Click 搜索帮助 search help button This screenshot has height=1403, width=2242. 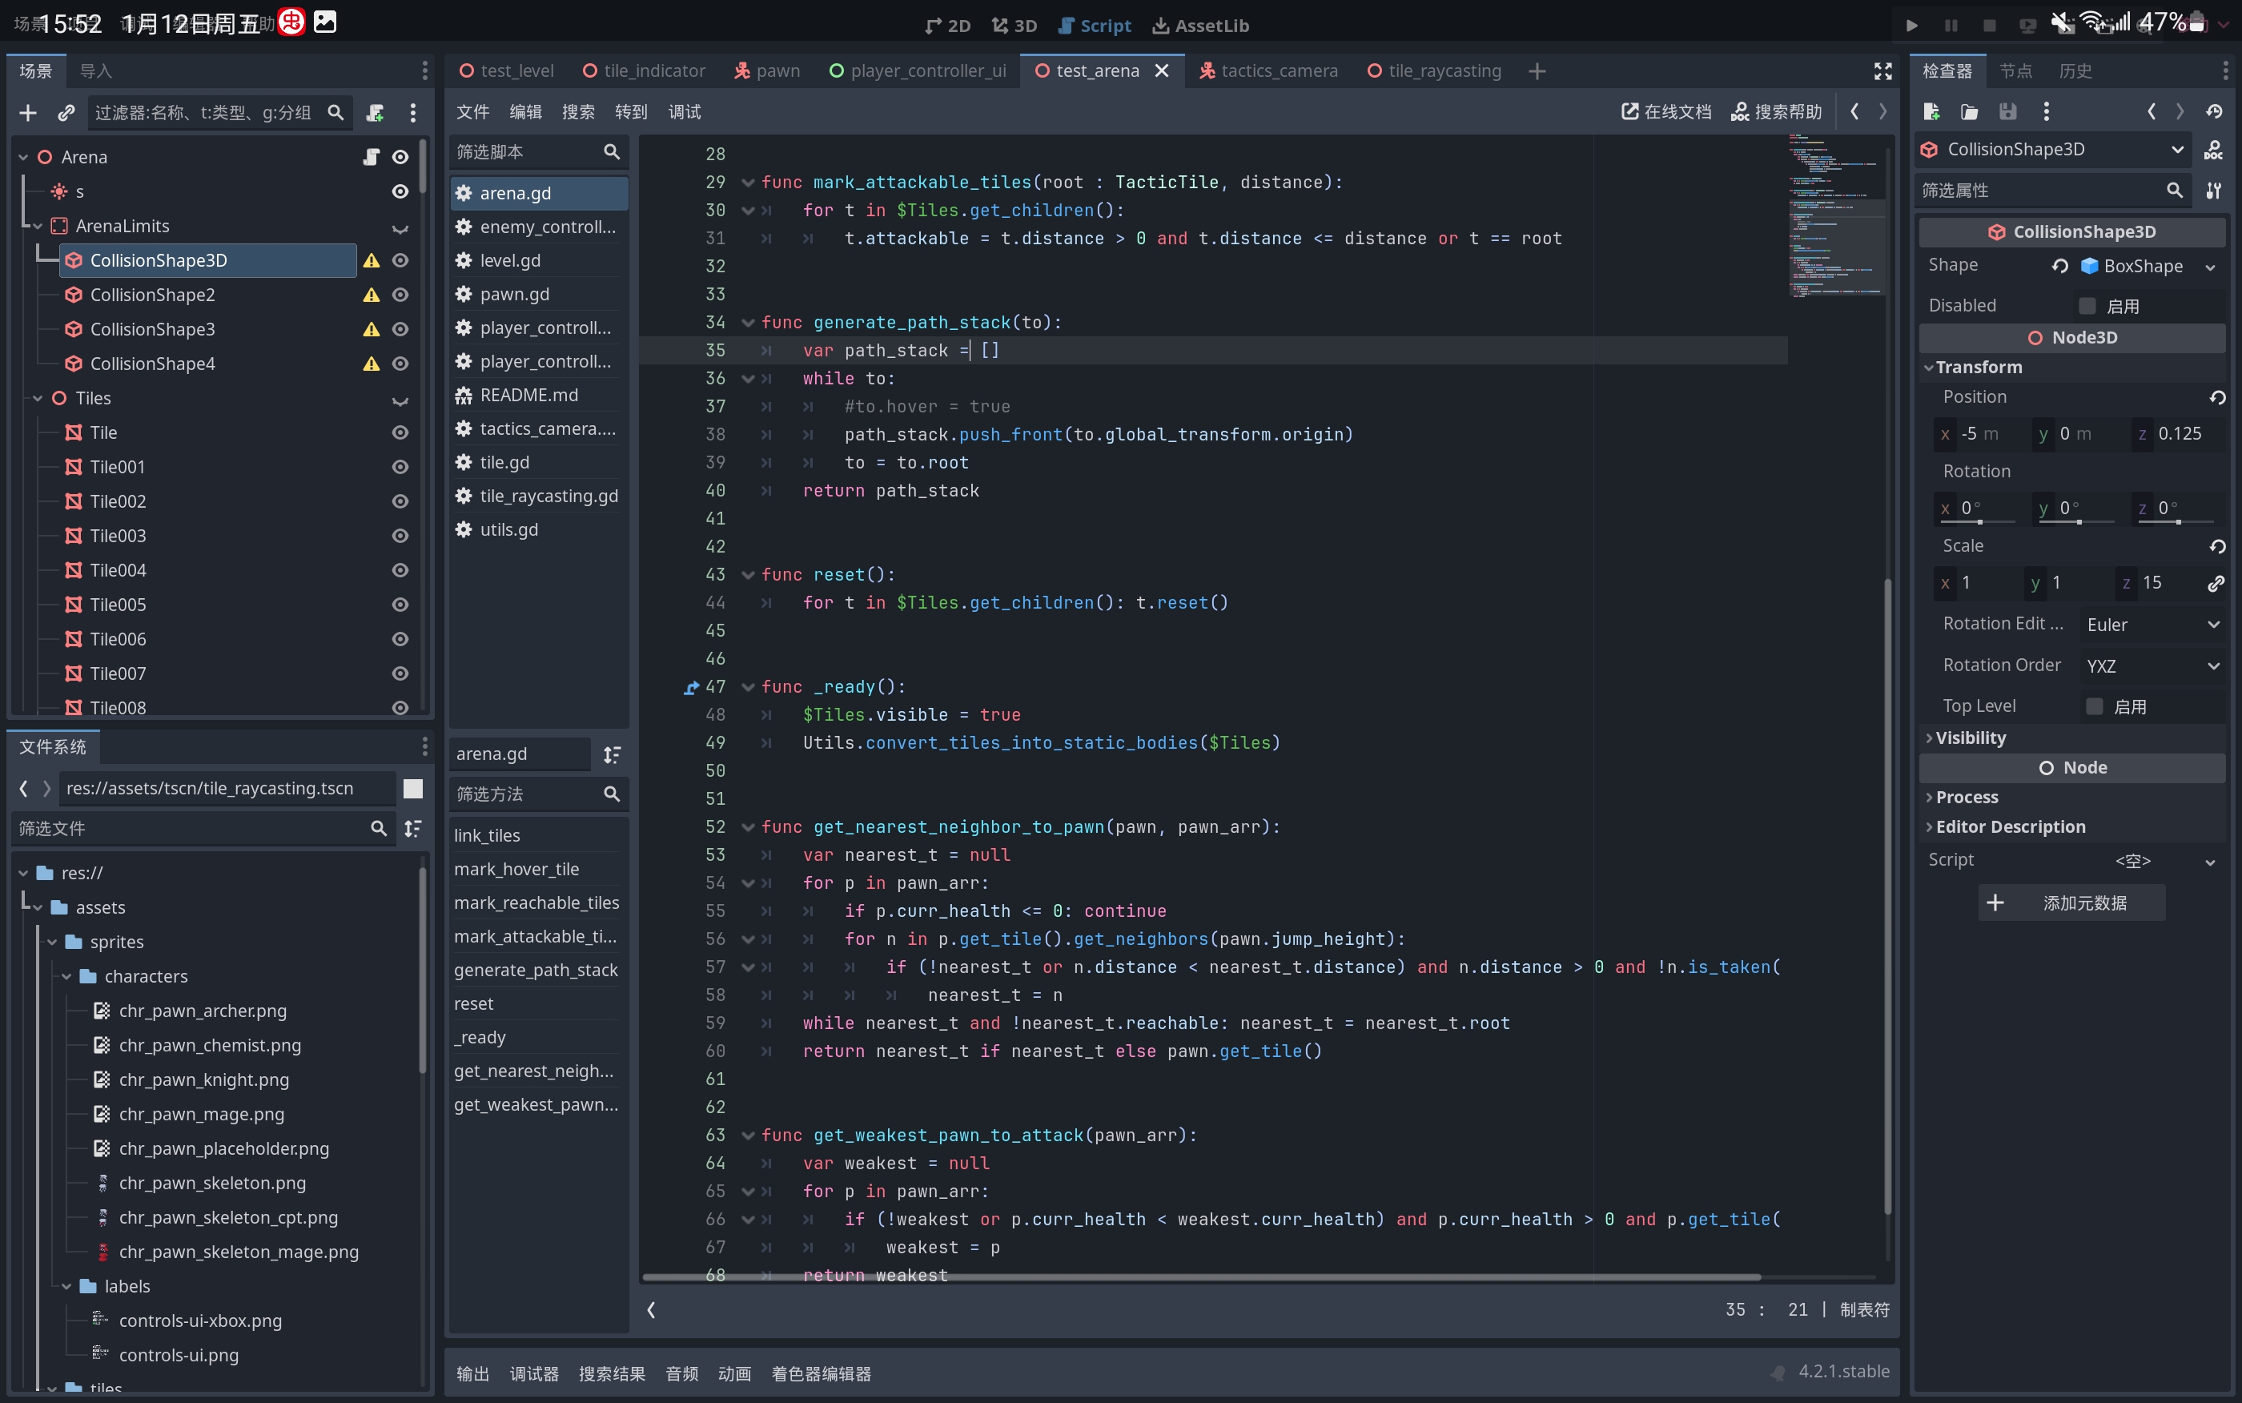pos(1776,111)
